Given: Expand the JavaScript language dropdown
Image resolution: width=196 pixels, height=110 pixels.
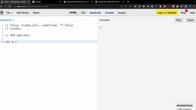Looking at the screenshot, I should (x=7, y=20).
